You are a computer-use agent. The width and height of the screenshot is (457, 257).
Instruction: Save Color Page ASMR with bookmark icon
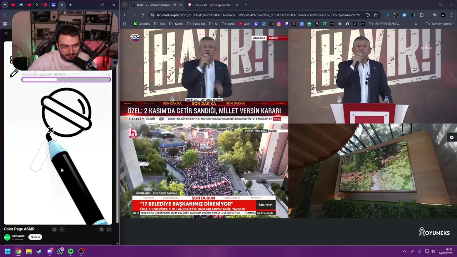coord(54,230)
